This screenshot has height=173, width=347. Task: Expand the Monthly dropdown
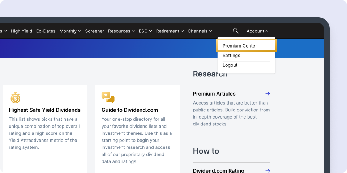(x=70, y=31)
